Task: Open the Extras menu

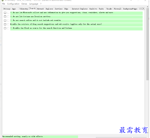Action: [24, 4]
